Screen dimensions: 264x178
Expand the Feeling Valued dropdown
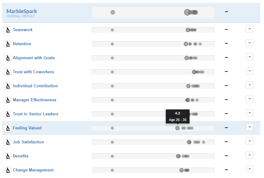click(x=250, y=127)
